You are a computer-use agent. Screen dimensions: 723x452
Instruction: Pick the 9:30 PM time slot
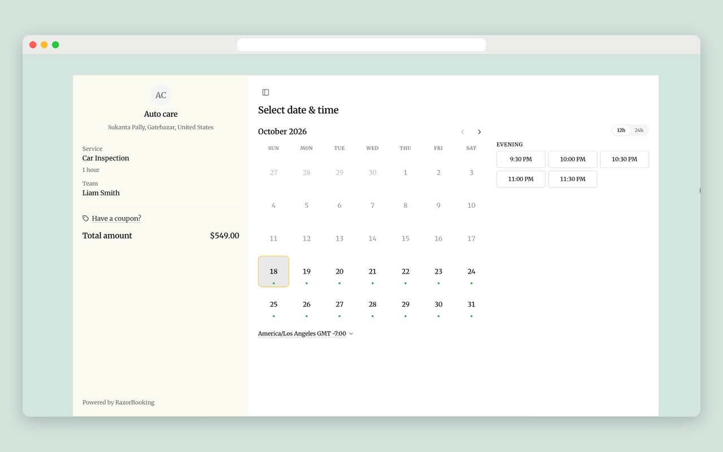pyautogui.click(x=521, y=159)
